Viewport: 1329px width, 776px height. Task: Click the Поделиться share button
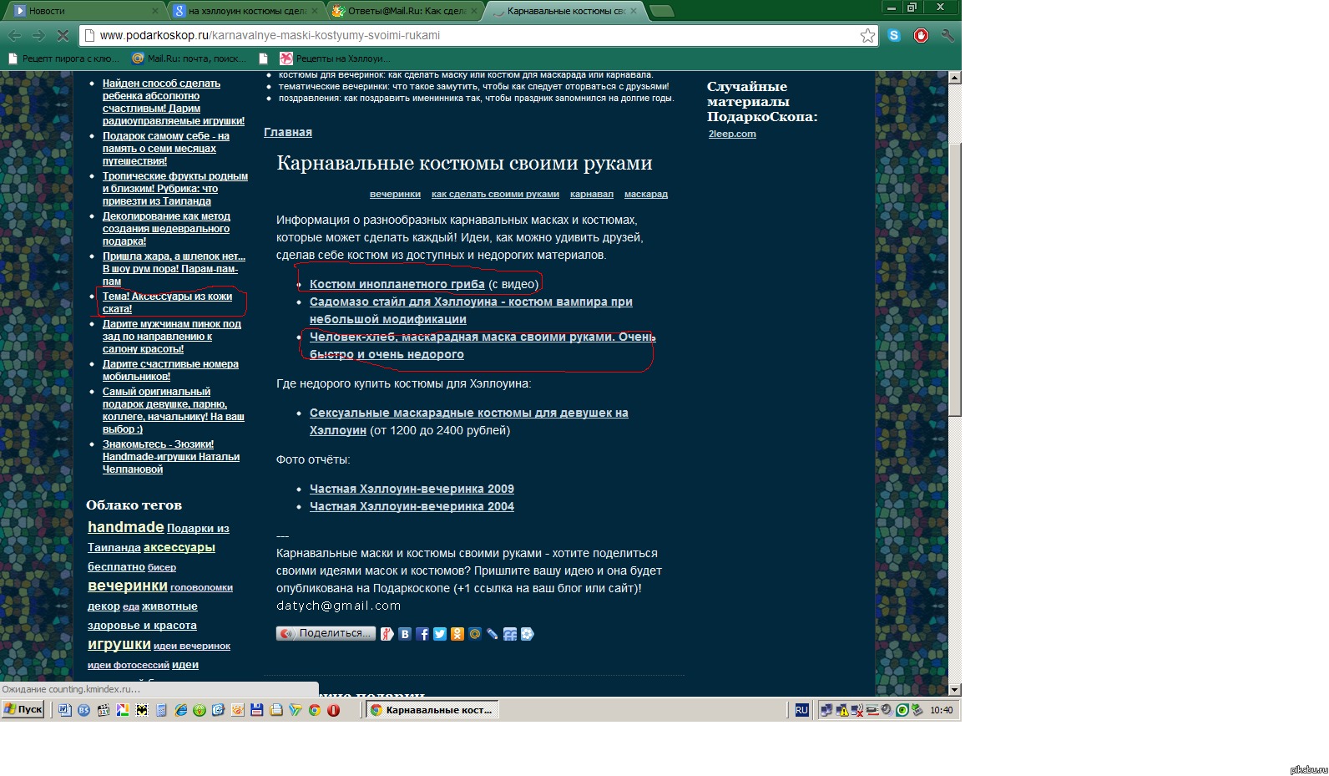click(326, 634)
